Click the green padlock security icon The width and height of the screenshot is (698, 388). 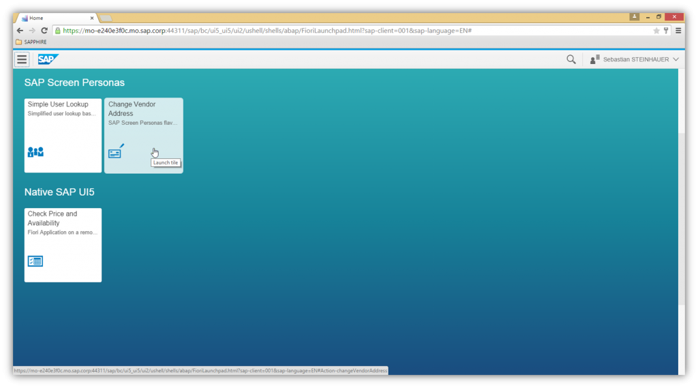[x=57, y=31]
